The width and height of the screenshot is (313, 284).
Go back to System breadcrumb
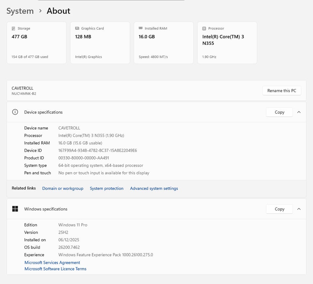(x=20, y=11)
